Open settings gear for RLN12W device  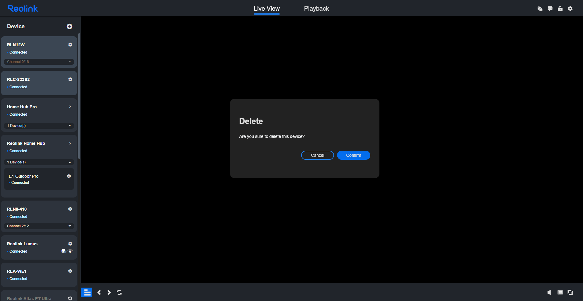pyautogui.click(x=70, y=45)
